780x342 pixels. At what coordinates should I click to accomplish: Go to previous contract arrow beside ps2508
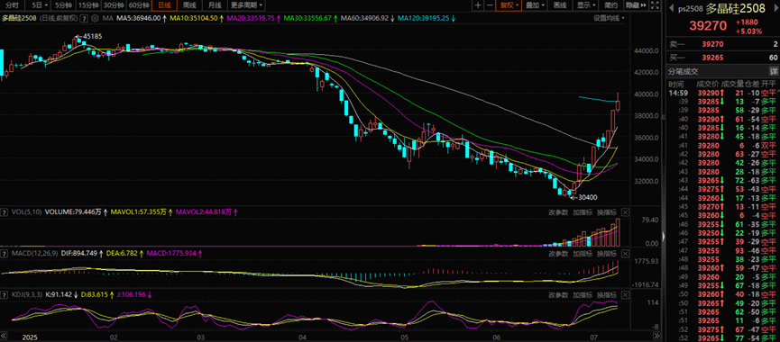click(x=672, y=7)
